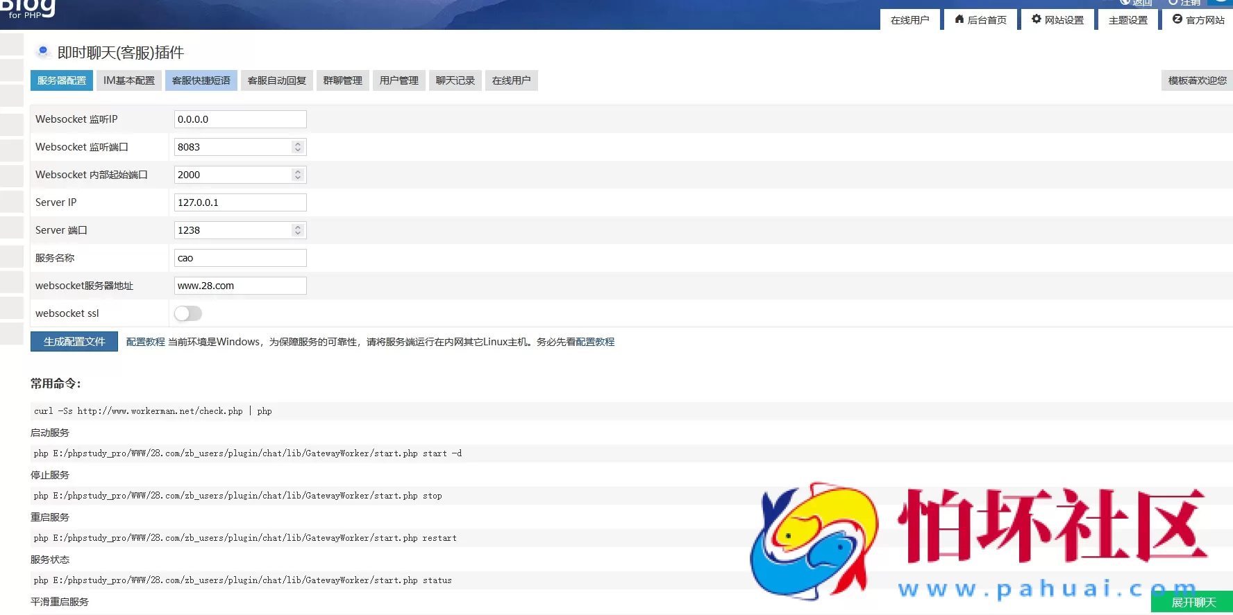Image resolution: width=1233 pixels, height=615 pixels.
Task: Click the gear icon beside 网站设置
Action: pyautogui.click(x=1037, y=19)
